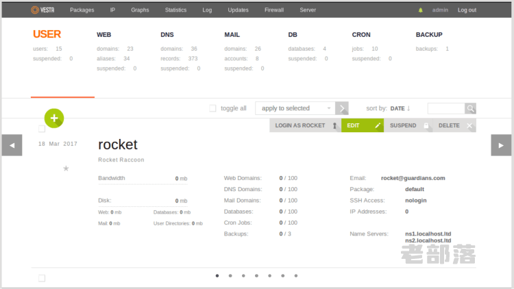Select the rocket user checkbox
The height and width of the screenshot is (289, 514).
pos(42,129)
